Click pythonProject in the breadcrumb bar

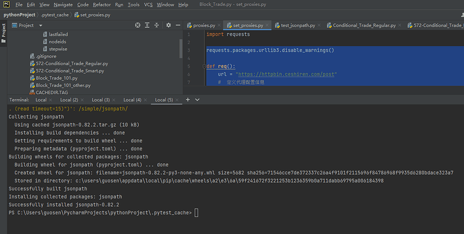pyautogui.click(x=20, y=15)
